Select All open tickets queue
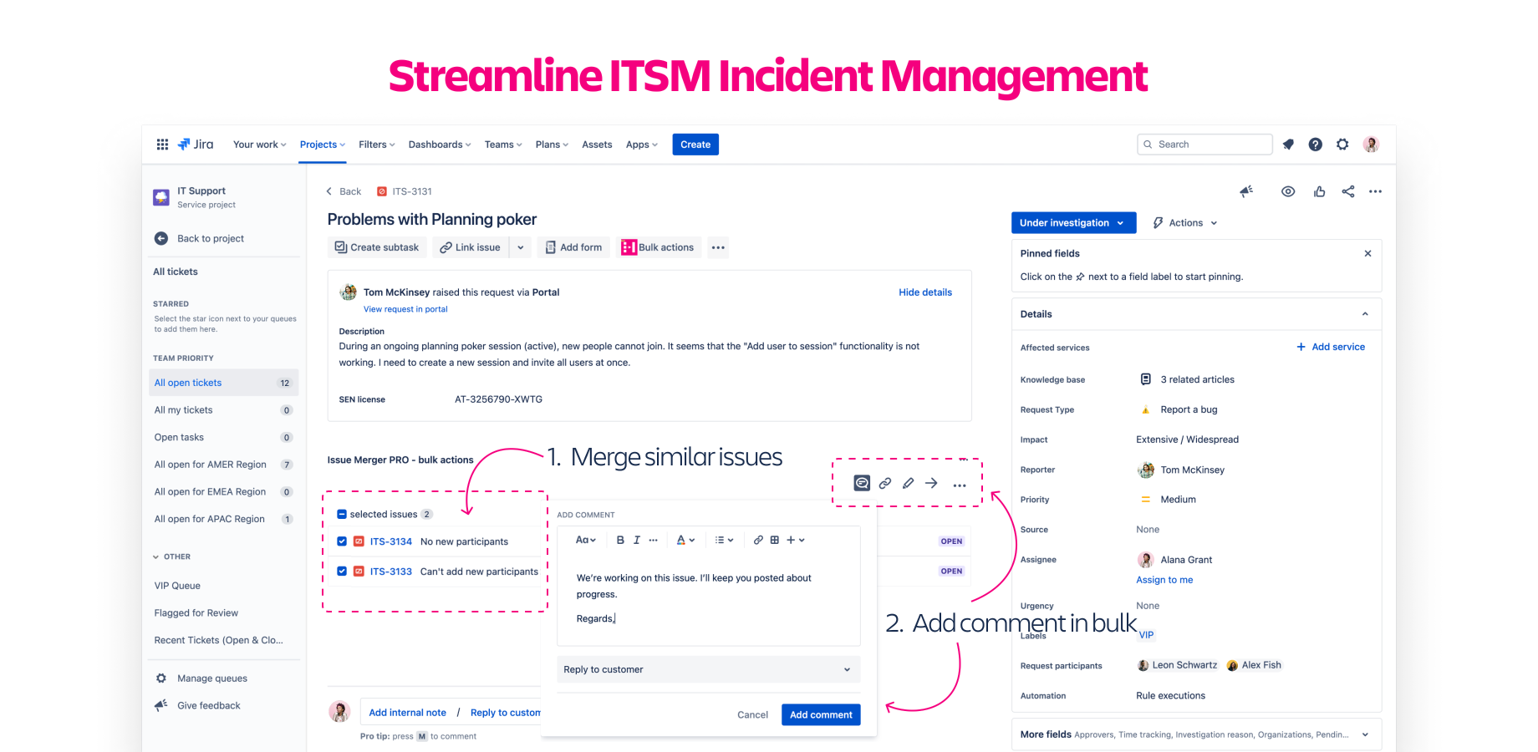The width and height of the screenshot is (1538, 752). (x=224, y=383)
